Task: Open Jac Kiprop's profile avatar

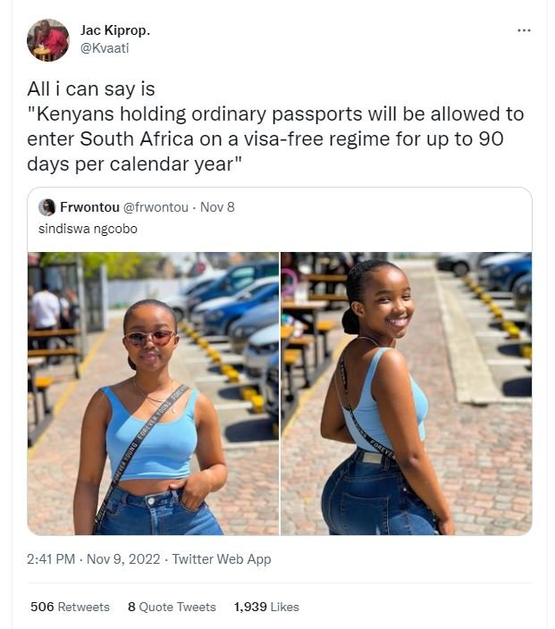Action: click(47, 40)
